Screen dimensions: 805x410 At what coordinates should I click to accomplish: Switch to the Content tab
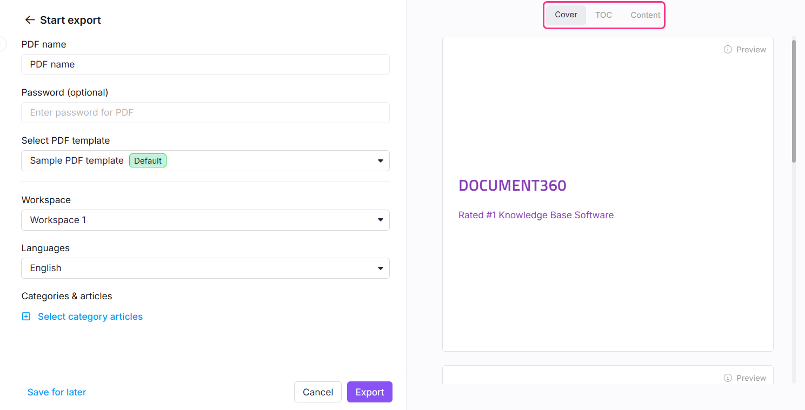coord(645,15)
